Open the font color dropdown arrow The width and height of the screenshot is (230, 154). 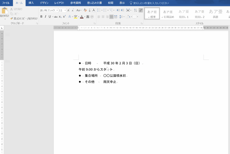click(x=85, y=17)
